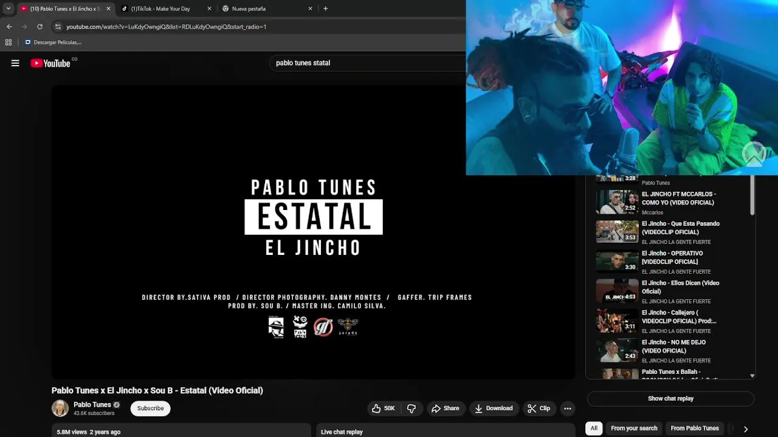Select the From your search chip

tap(634, 429)
